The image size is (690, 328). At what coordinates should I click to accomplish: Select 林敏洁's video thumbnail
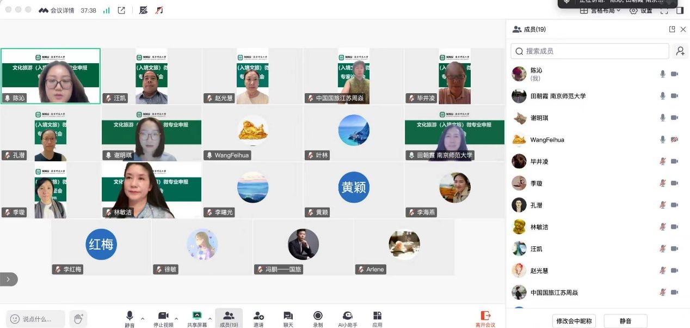(151, 190)
